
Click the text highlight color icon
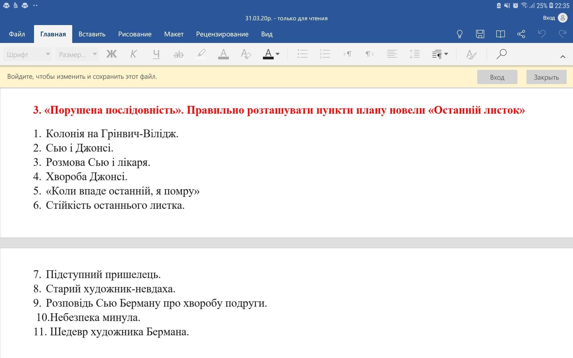tap(201, 54)
